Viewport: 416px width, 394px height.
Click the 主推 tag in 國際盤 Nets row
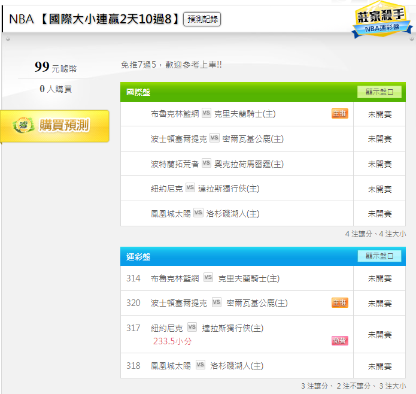(339, 114)
